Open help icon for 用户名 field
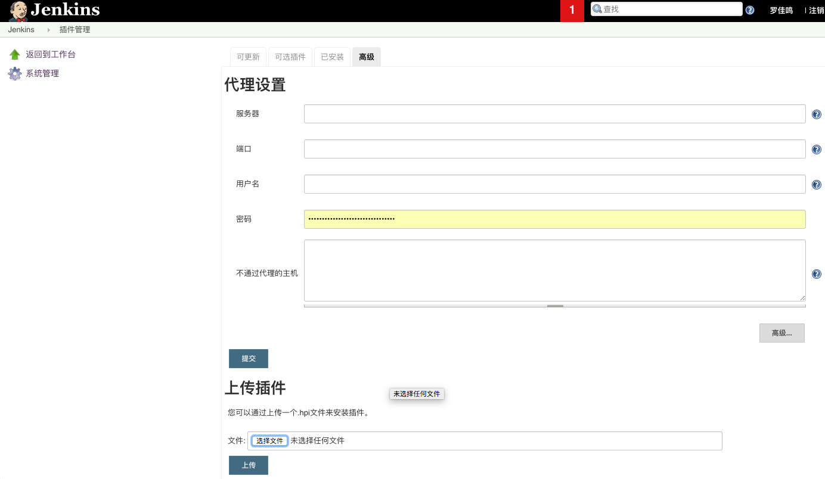825x479 pixels. pos(817,185)
